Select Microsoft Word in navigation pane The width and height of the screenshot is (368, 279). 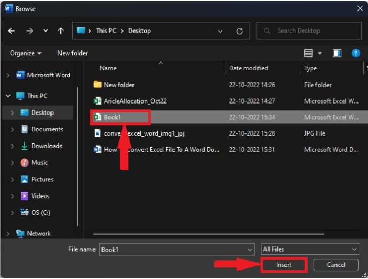coord(48,75)
